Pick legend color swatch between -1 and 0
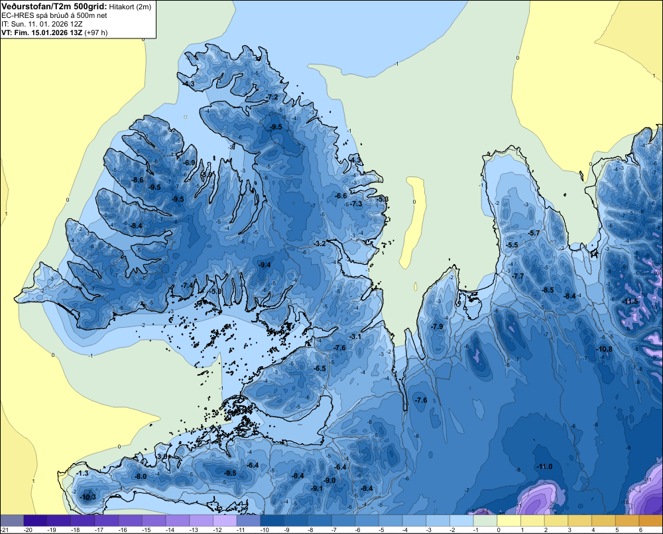Image resolution: width=663 pixels, height=534 pixels. (485, 521)
